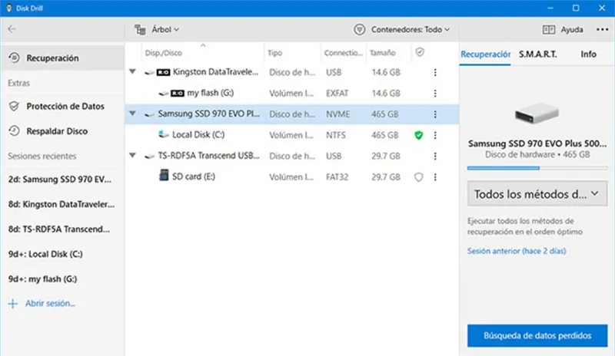Click the Disk Drill app icon in title bar

[x=8, y=8]
